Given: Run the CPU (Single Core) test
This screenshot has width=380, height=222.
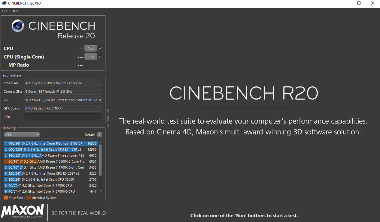Looking at the screenshot, I should coord(90,57).
